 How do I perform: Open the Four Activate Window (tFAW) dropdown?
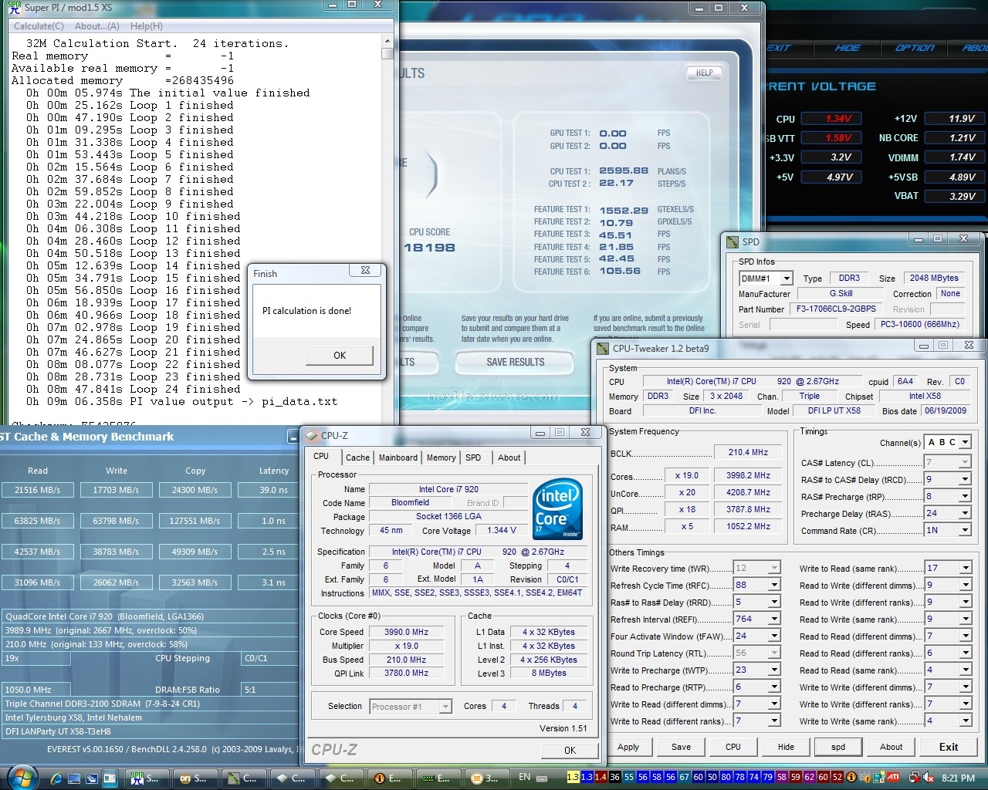click(x=774, y=636)
